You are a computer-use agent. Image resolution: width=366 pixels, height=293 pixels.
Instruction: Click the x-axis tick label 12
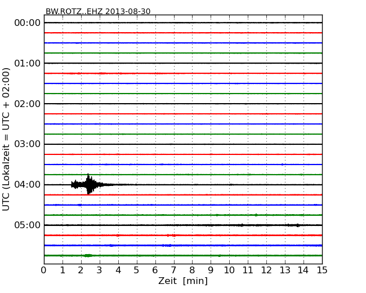coord(266,270)
